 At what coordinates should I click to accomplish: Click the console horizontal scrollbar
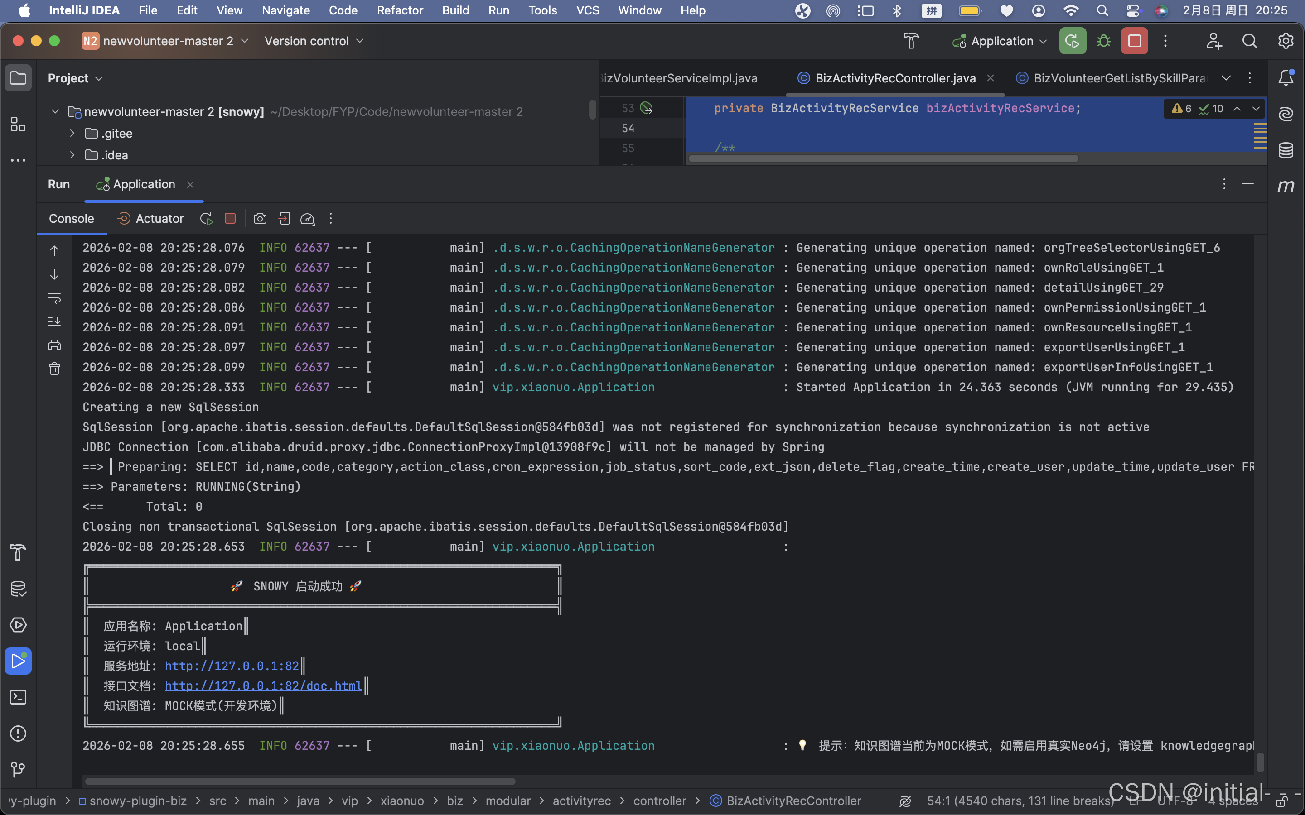pos(300,781)
